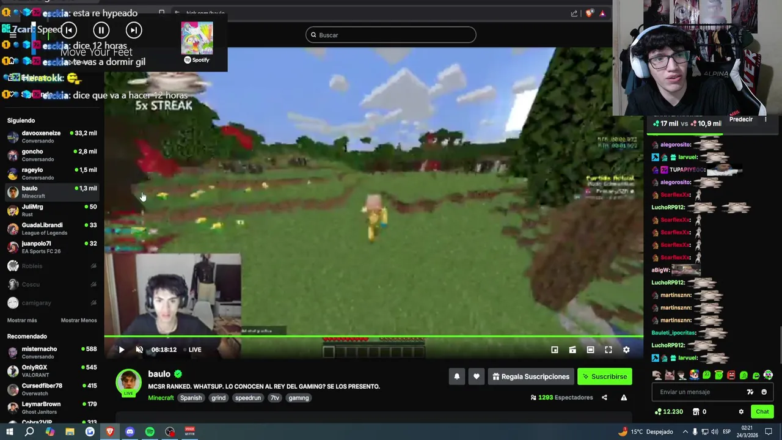Collapse the list with Mostrar Menos
The image size is (782, 440).
click(x=79, y=320)
